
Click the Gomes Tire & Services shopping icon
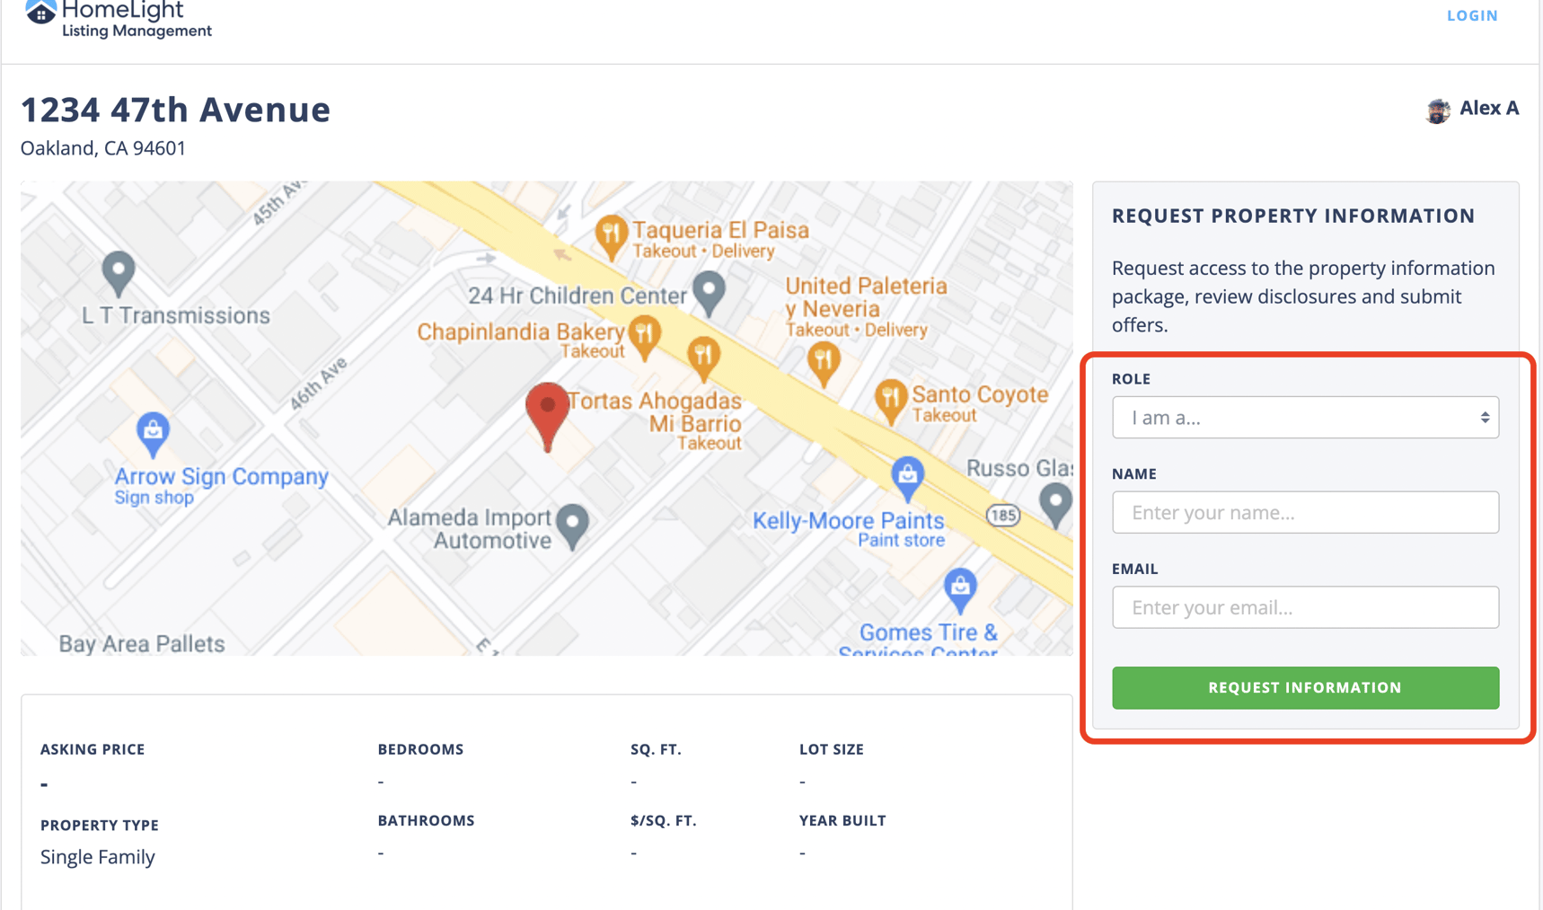[x=960, y=588]
